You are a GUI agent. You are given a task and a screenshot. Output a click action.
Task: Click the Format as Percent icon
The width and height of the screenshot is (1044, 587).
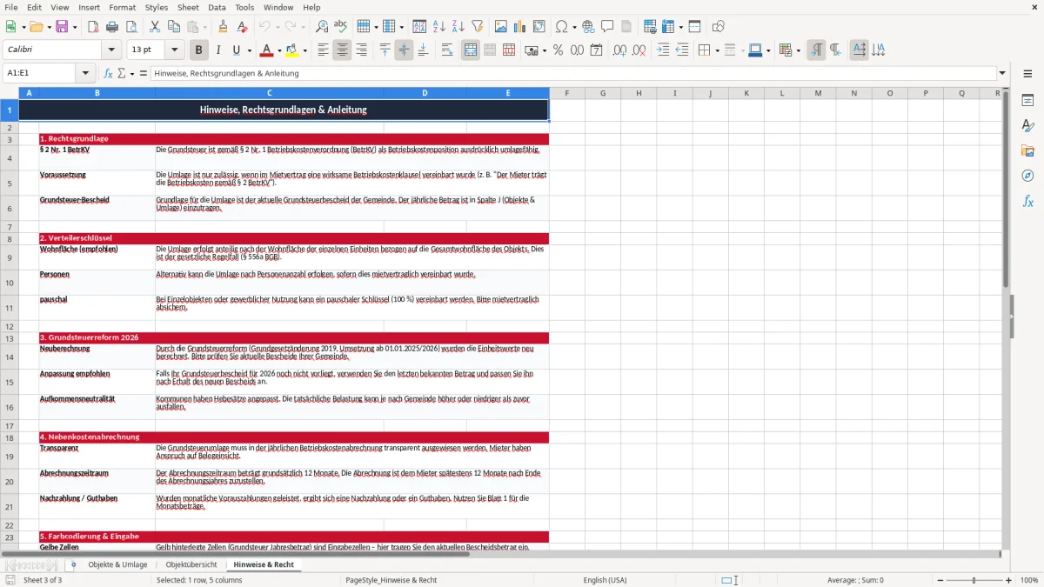pyautogui.click(x=558, y=50)
